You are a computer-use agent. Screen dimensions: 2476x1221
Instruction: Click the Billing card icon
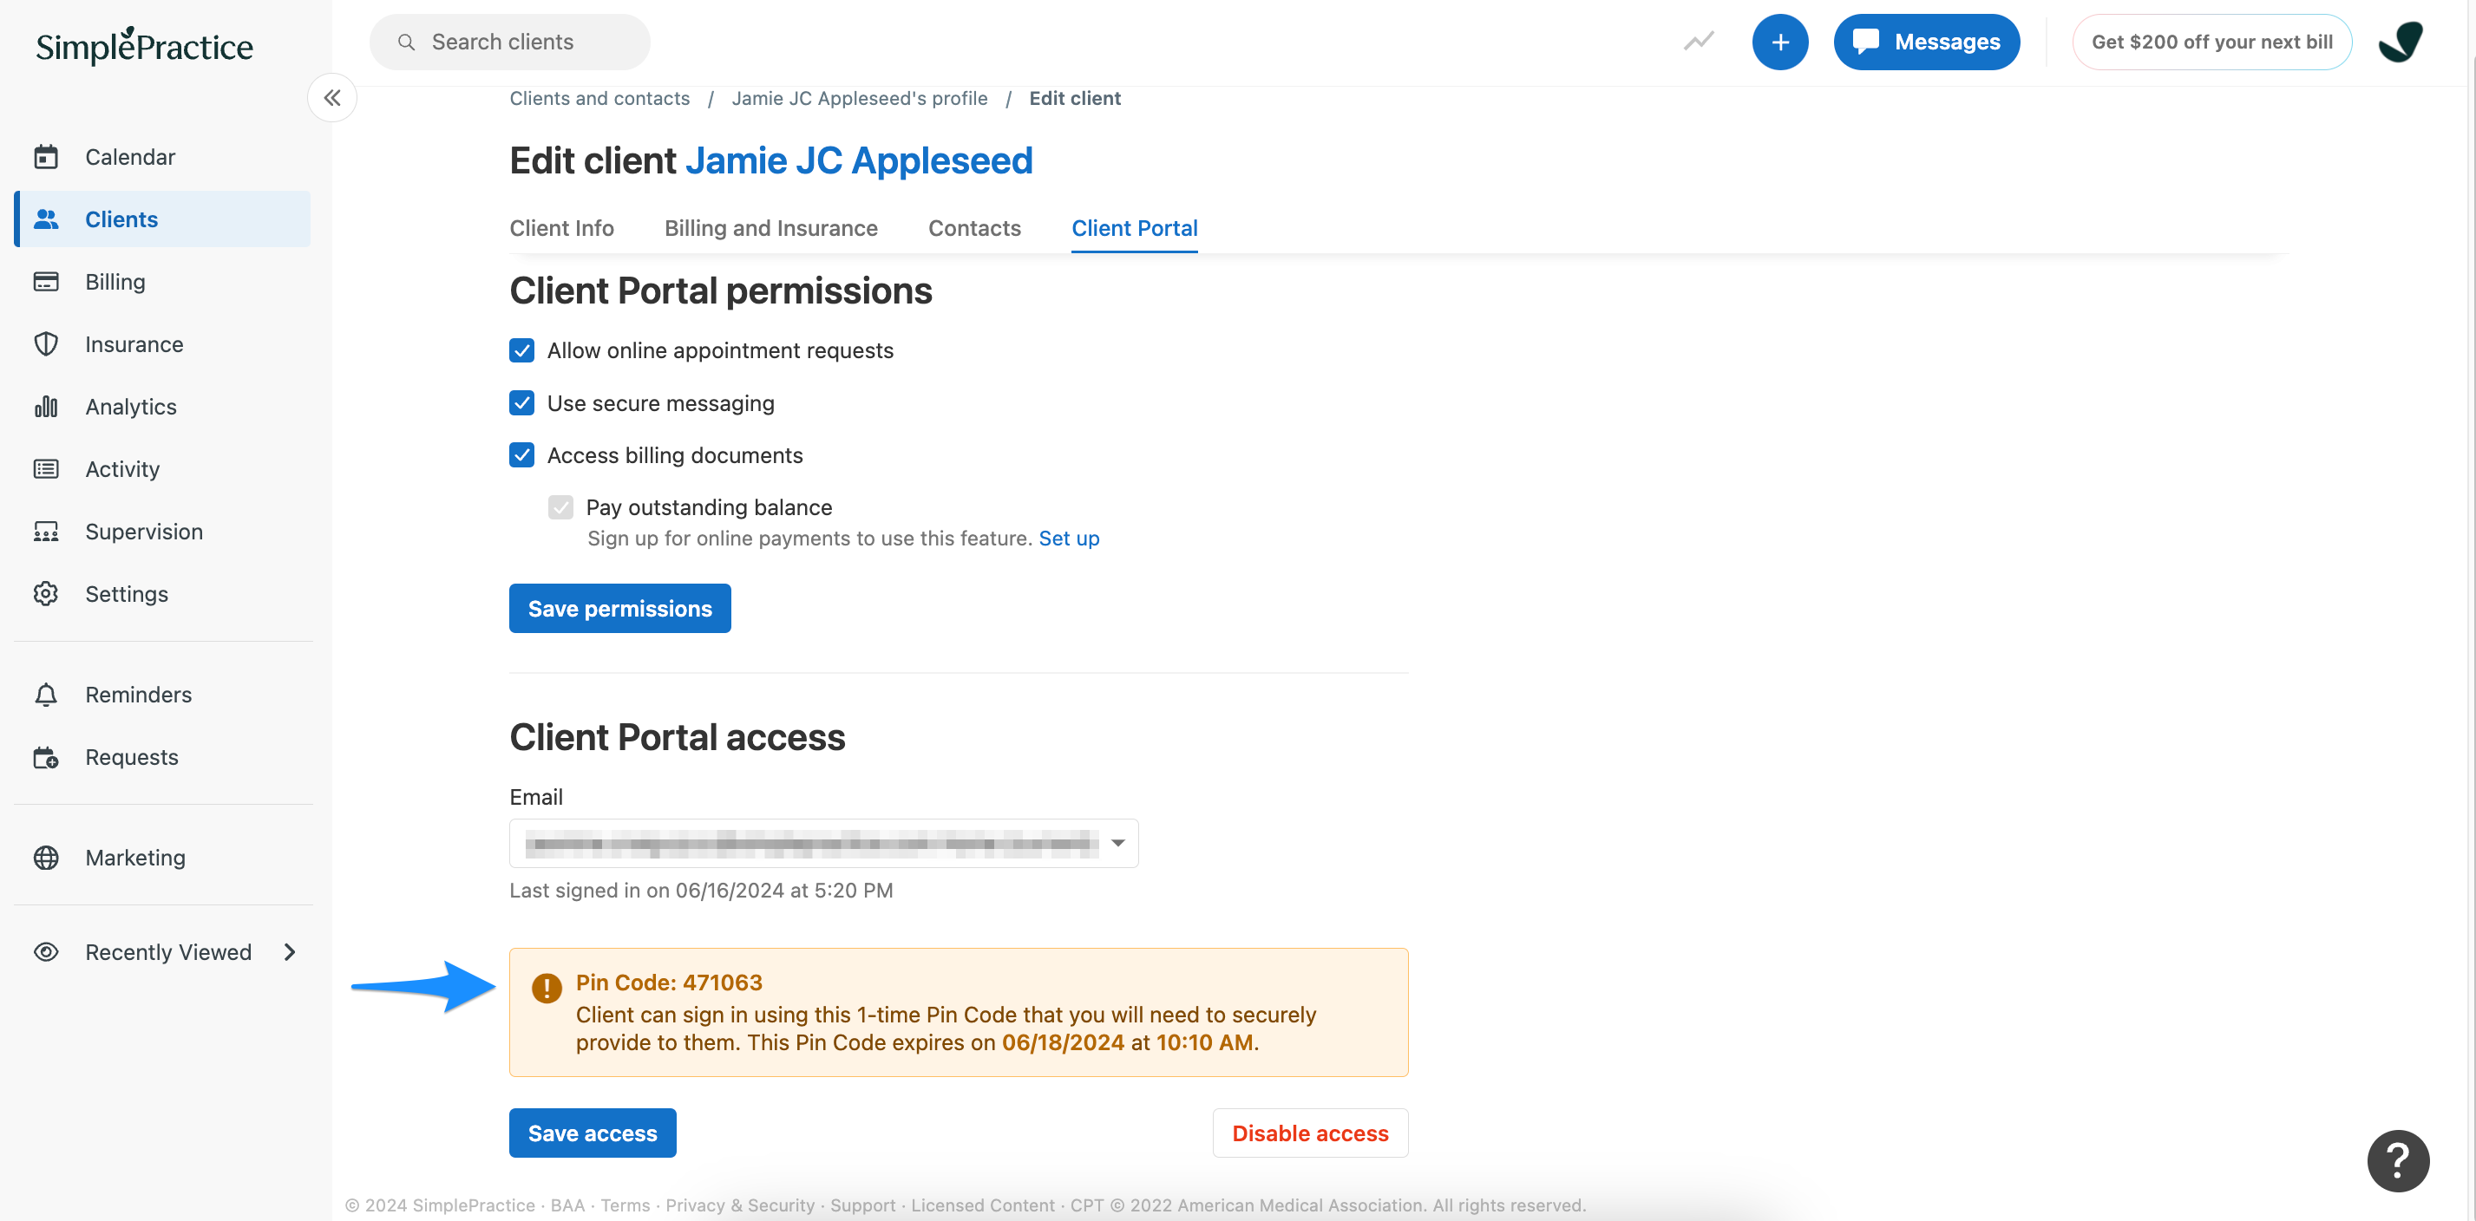click(x=46, y=282)
